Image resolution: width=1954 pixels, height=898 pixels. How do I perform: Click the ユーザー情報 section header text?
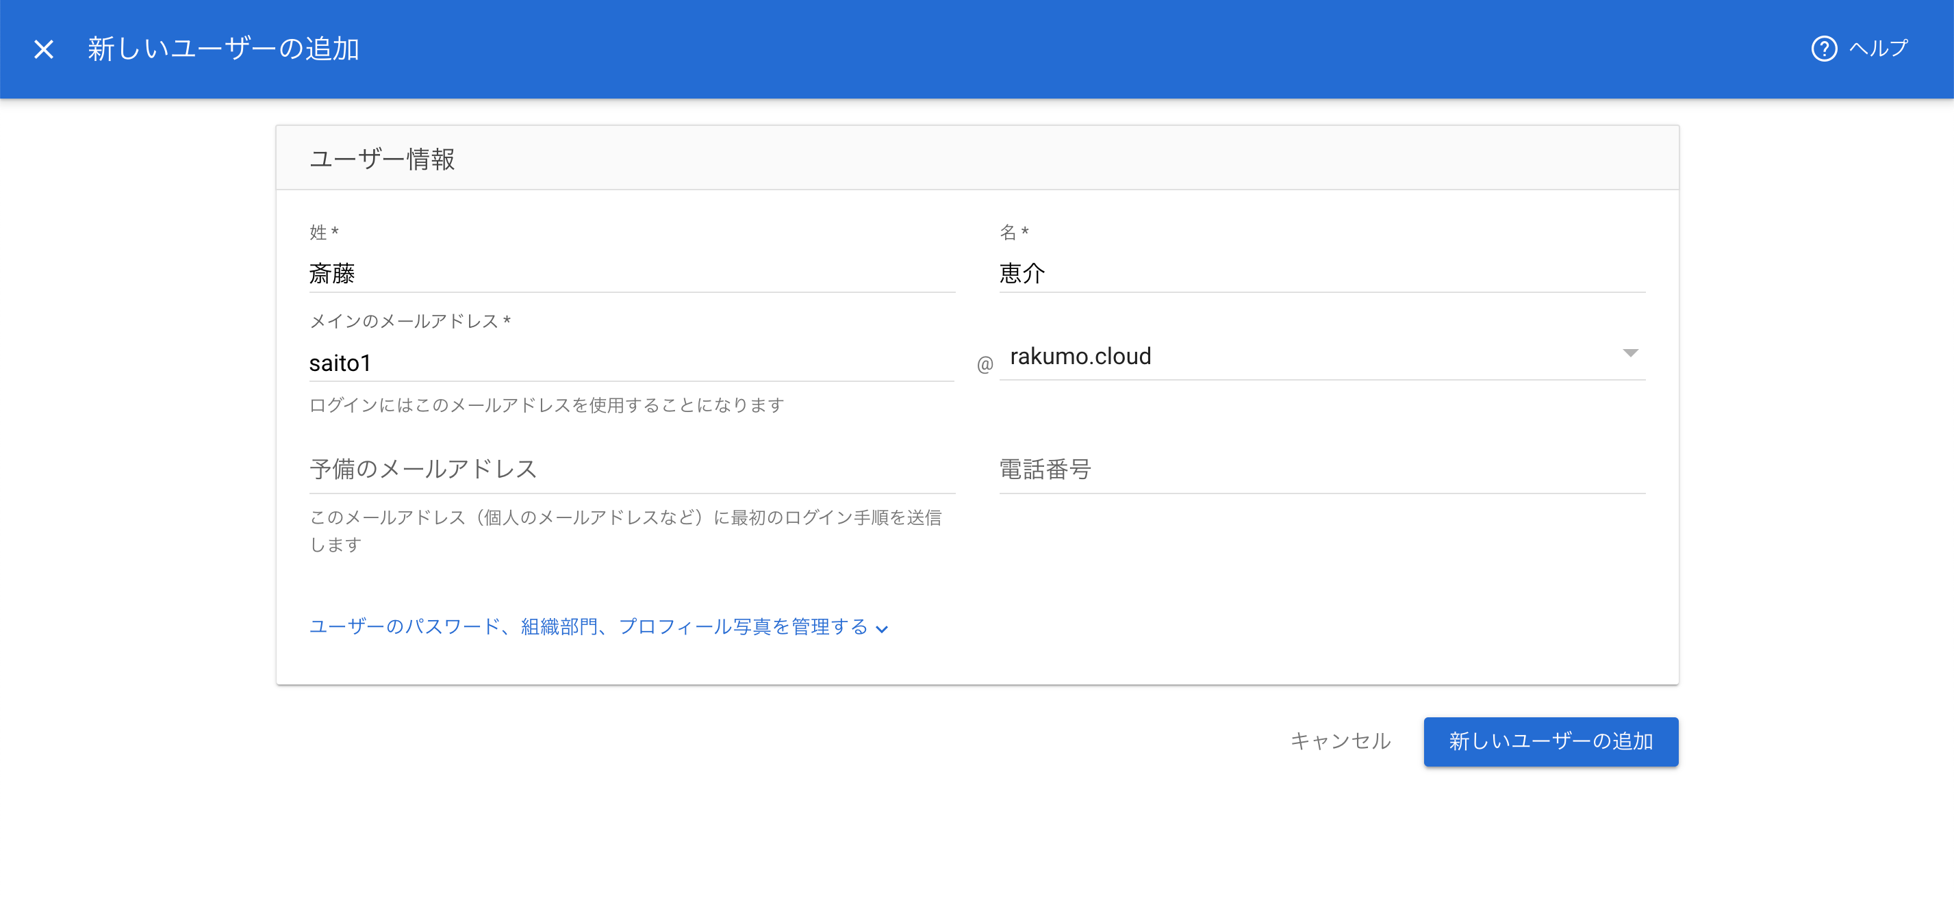pyautogui.click(x=382, y=159)
